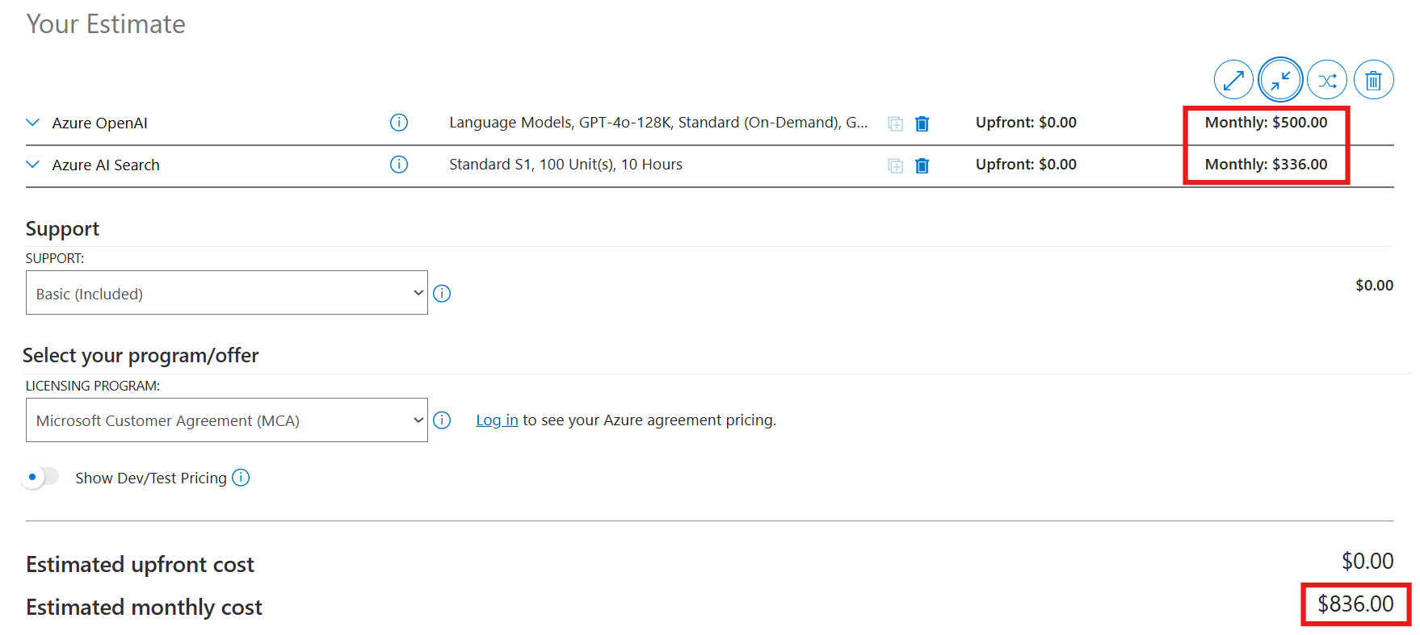Click the Log in link
1420x635 pixels.
click(497, 420)
